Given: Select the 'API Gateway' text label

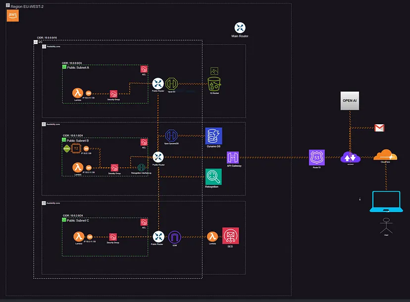Looking at the screenshot, I should (x=234, y=166).
